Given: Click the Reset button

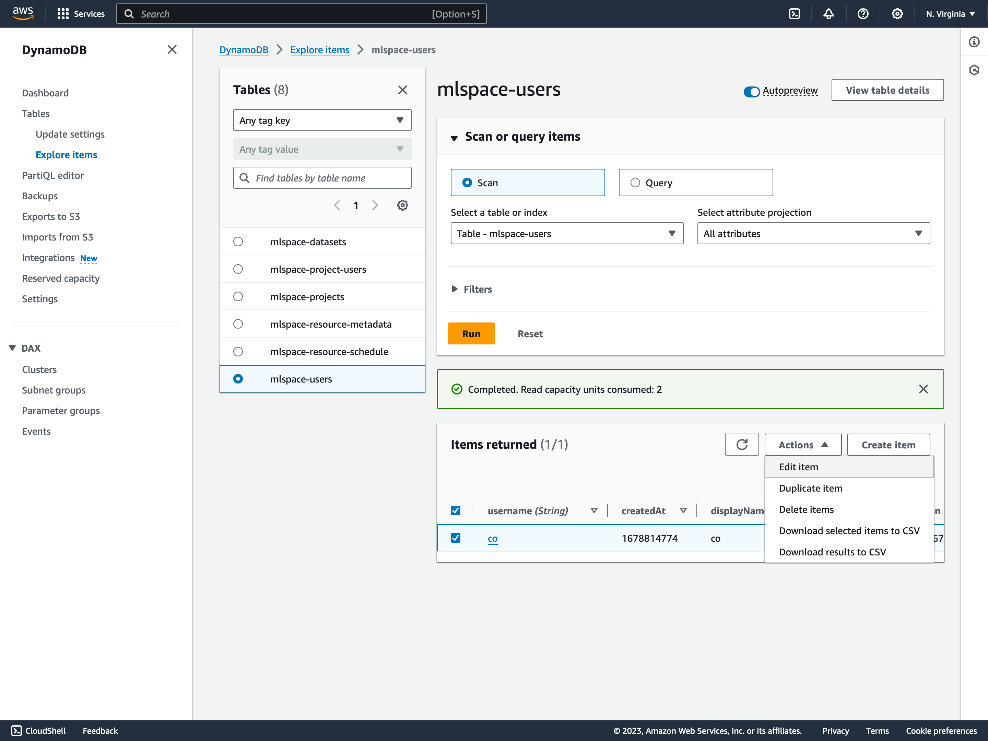Looking at the screenshot, I should pyautogui.click(x=530, y=334).
